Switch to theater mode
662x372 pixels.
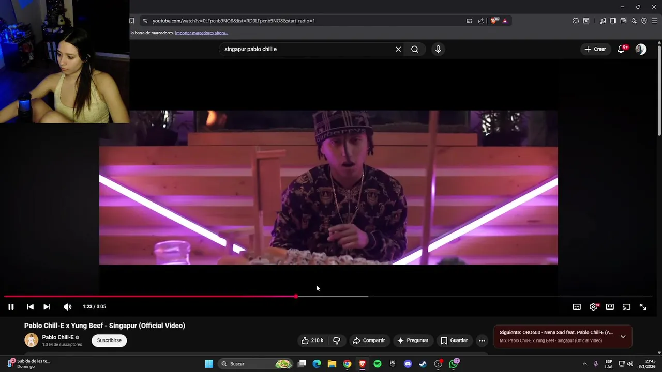click(x=610, y=307)
